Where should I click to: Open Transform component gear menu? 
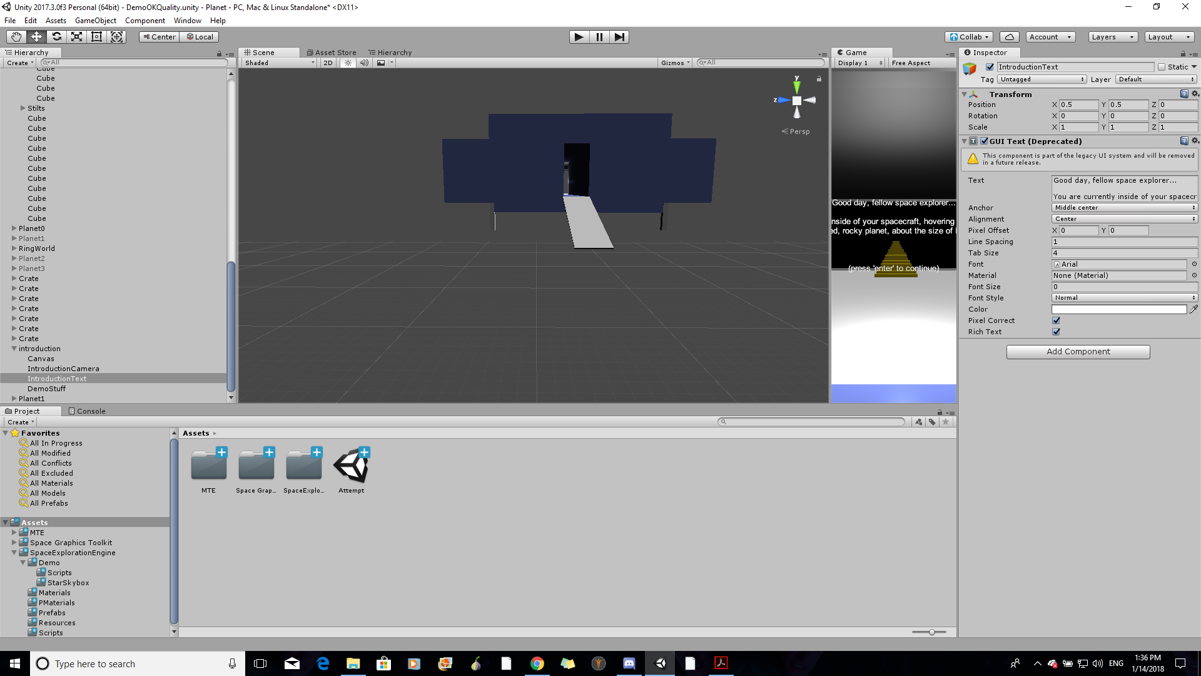tap(1195, 94)
